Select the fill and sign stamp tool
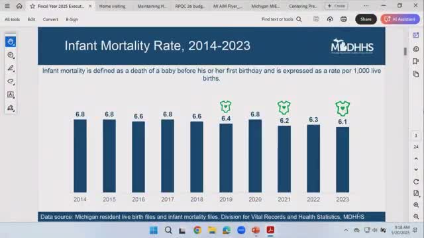 (11, 108)
